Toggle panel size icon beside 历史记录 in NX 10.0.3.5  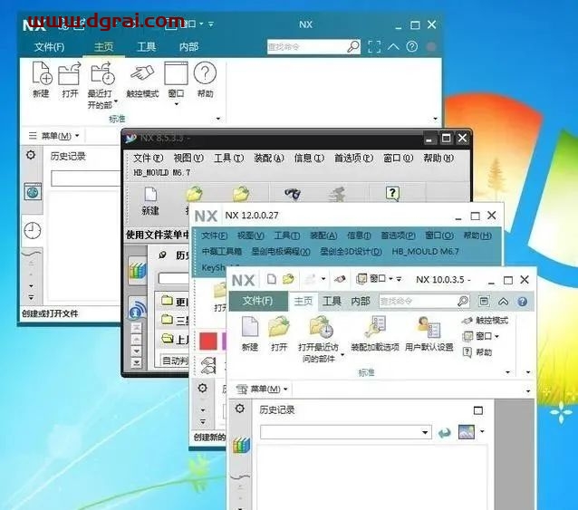click(x=478, y=410)
